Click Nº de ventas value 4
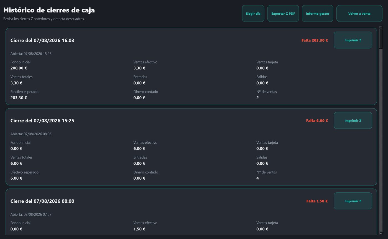 257,178
